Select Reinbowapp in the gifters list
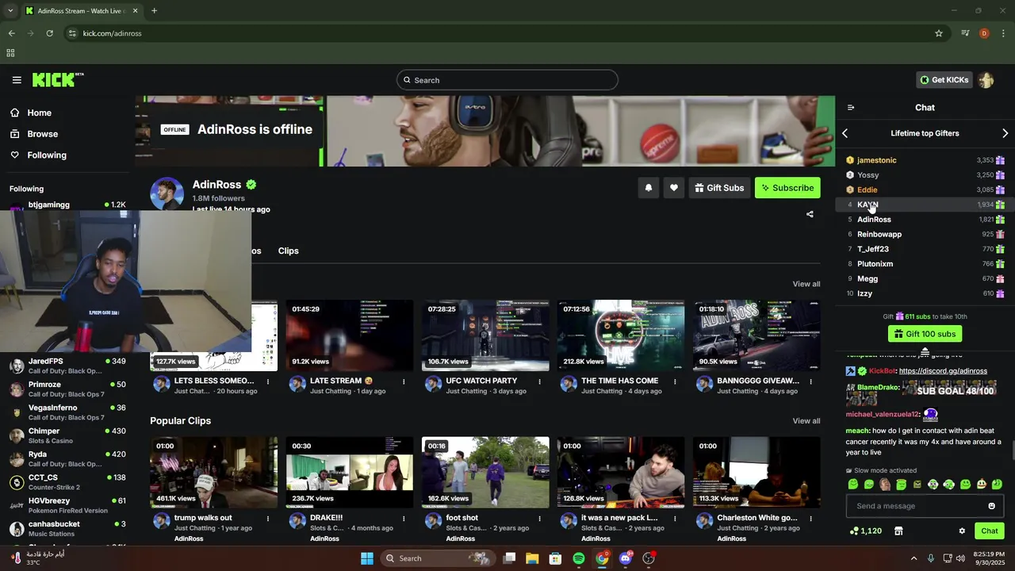The height and width of the screenshot is (571, 1015). [x=879, y=235]
